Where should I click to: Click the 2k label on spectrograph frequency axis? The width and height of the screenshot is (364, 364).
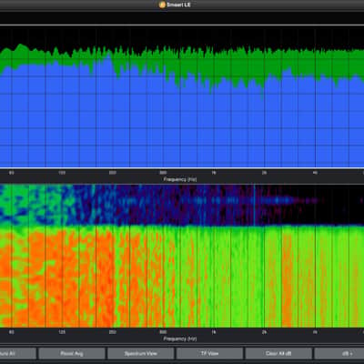click(265, 332)
